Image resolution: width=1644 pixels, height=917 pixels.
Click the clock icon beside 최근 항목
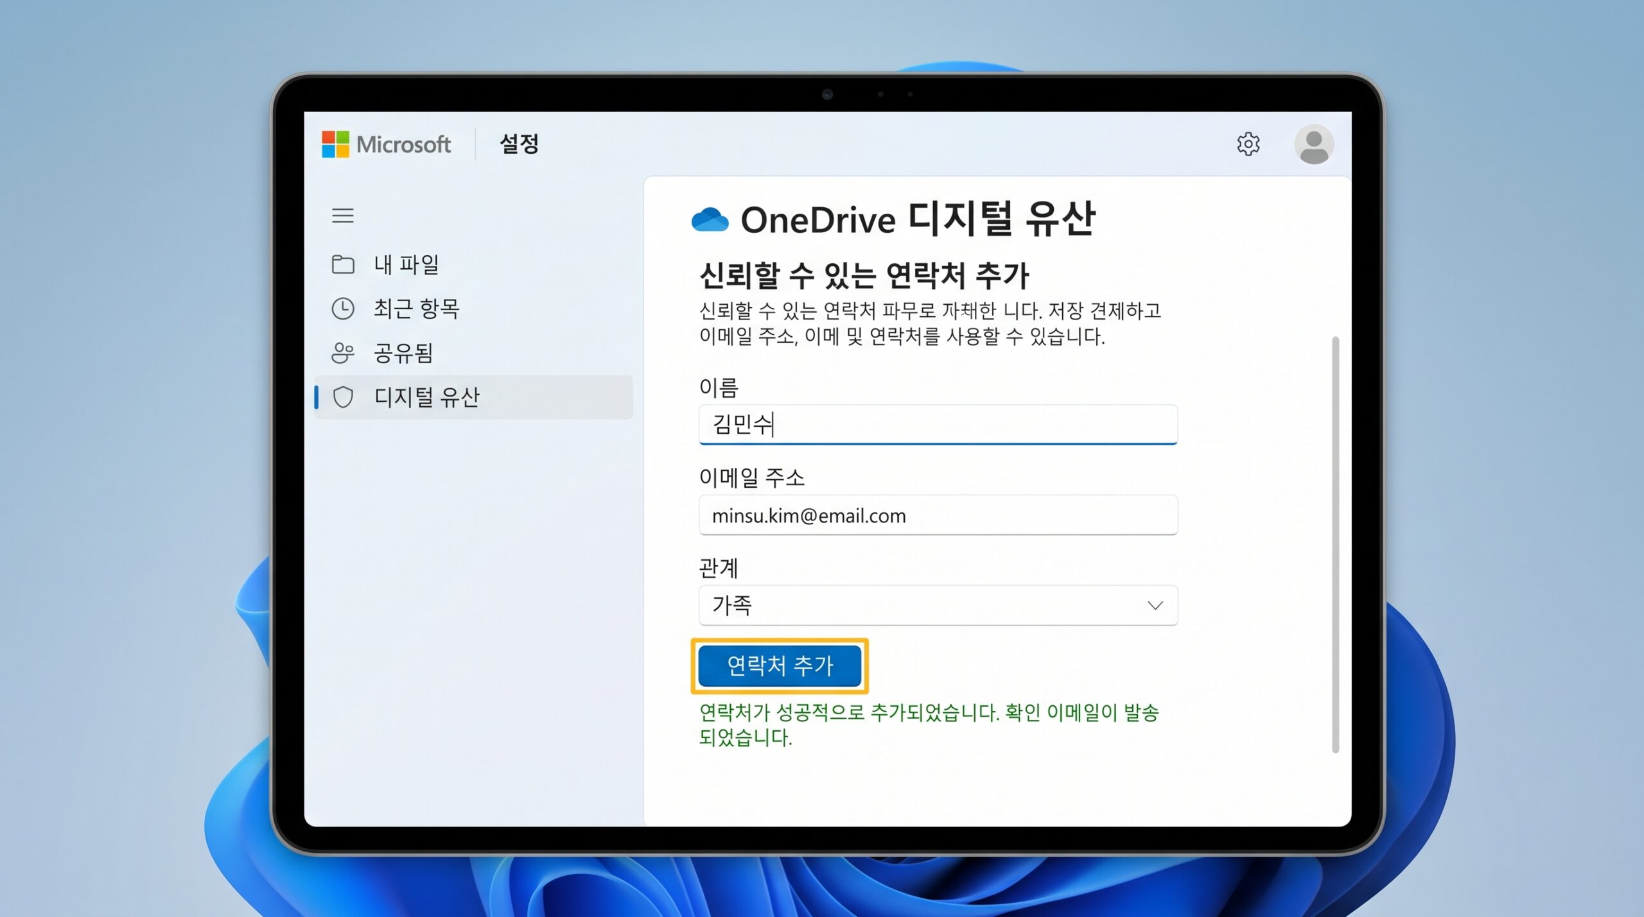coord(343,309)
